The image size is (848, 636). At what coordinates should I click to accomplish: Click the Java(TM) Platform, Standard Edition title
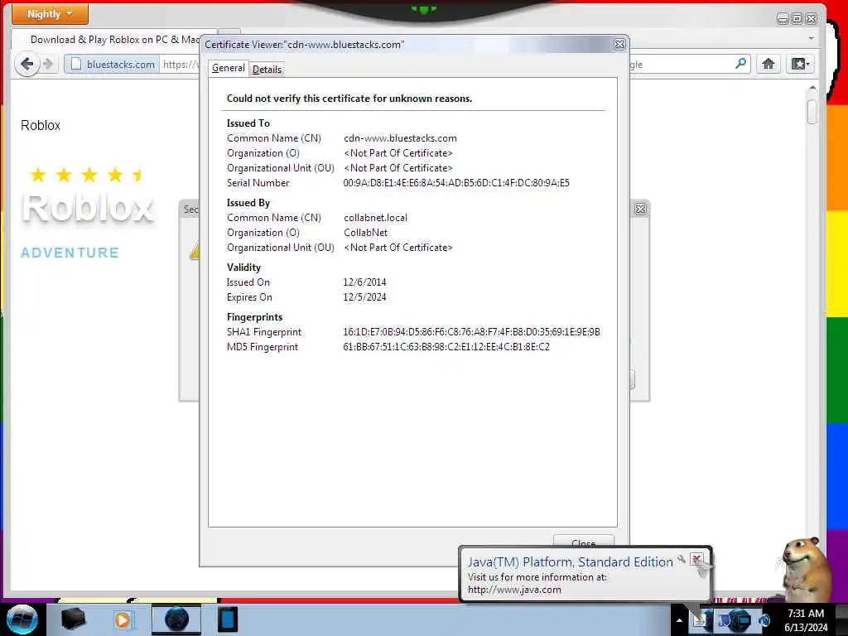pos(570,562)
